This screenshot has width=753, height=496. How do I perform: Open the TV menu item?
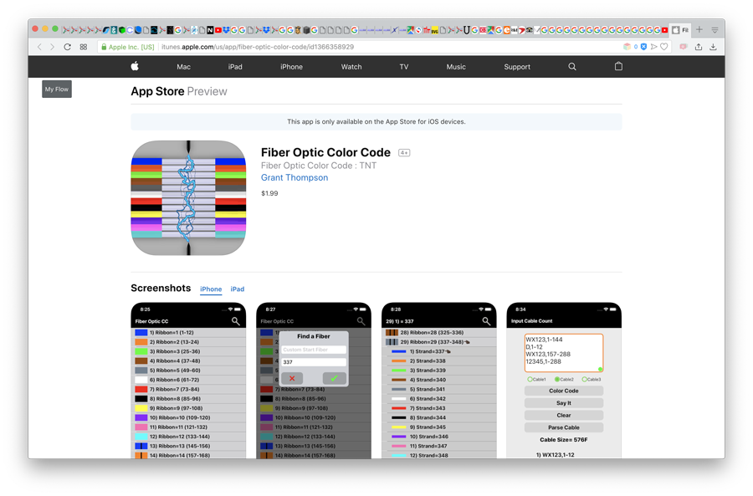[404, 67]
